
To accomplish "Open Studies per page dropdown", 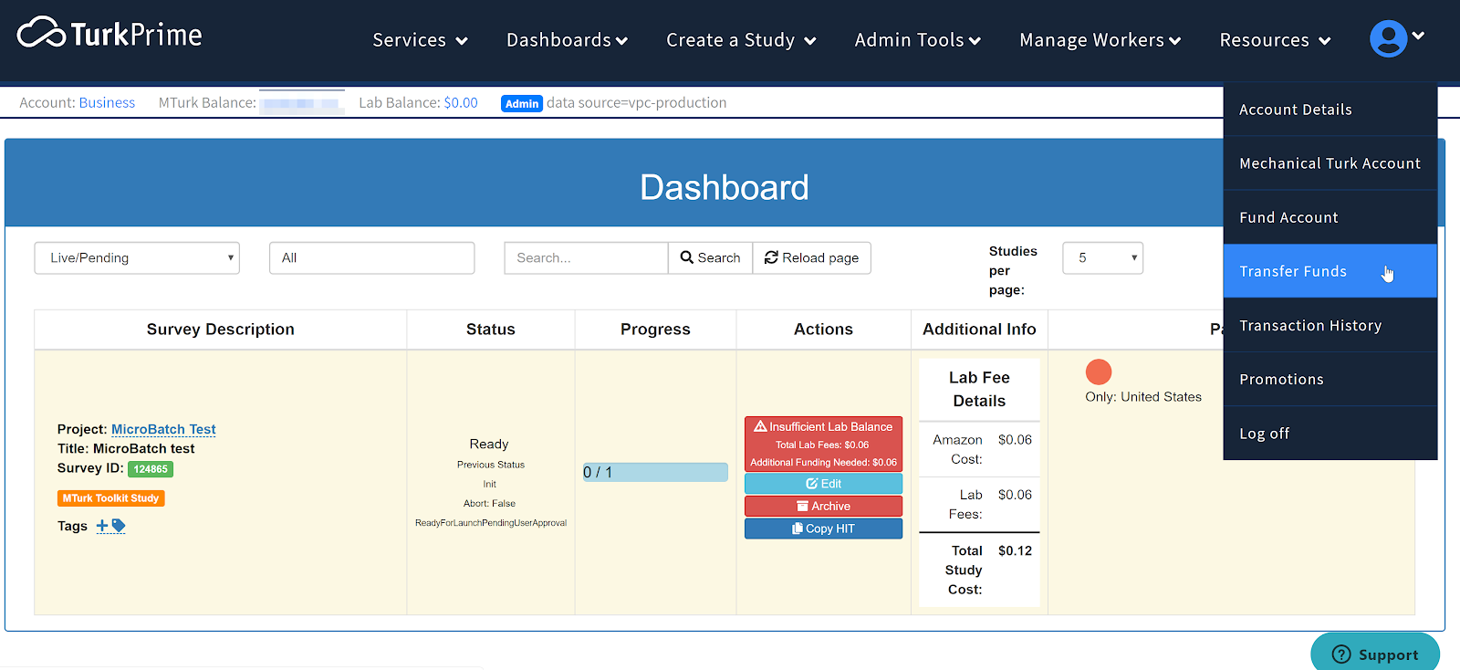I will click(x=1102, y=258).
